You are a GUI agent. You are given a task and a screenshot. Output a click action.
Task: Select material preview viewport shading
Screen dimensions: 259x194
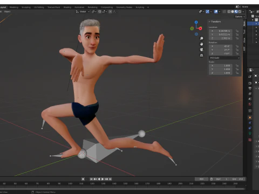click(x=236, y=11)
